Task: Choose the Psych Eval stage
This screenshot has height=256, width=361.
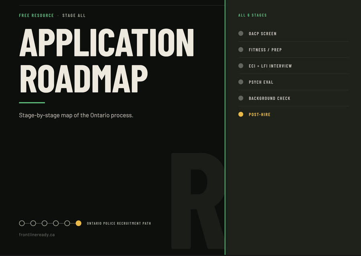Action: tap(294, 82)
